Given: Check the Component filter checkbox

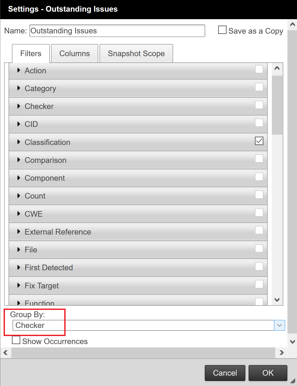Looking at the screenshot, I should 259,177.
